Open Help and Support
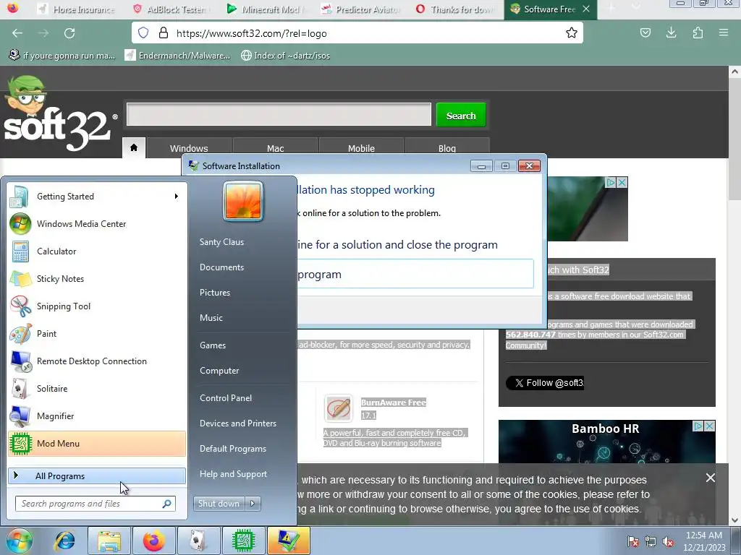This screenshot has height=555, width=741. coord(233,474)
